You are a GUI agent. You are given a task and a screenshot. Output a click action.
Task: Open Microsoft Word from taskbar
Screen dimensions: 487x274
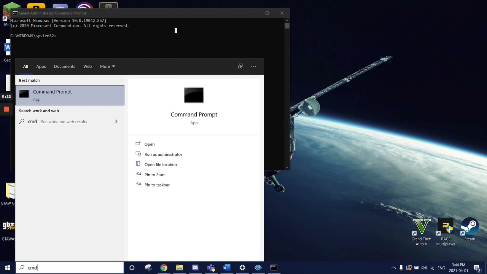point(227,268)
